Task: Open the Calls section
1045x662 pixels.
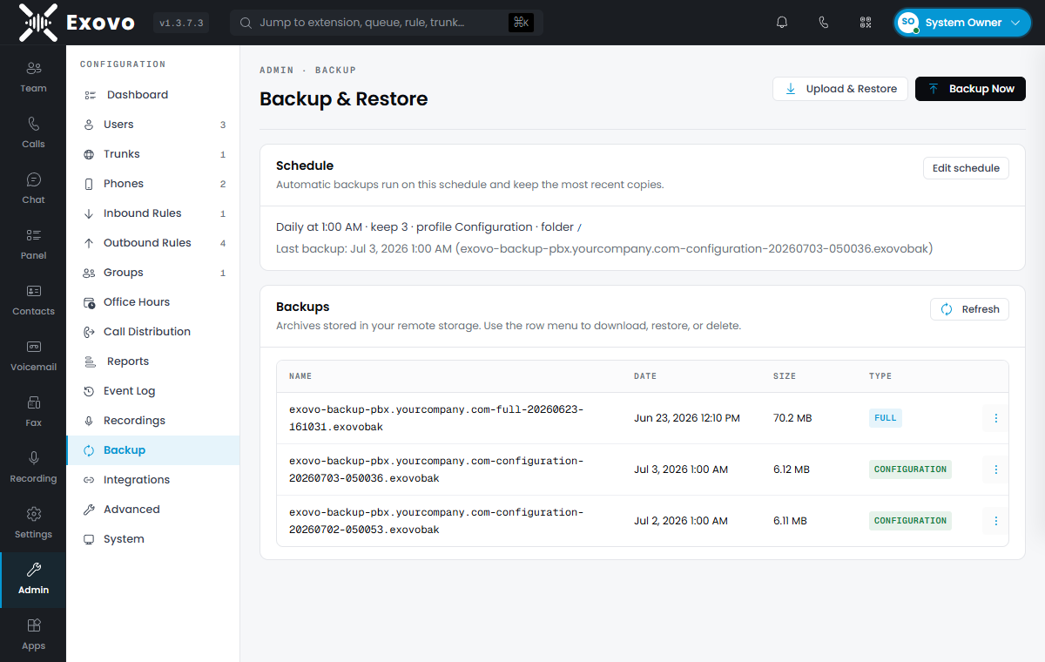Action: (x=33, y=132)
